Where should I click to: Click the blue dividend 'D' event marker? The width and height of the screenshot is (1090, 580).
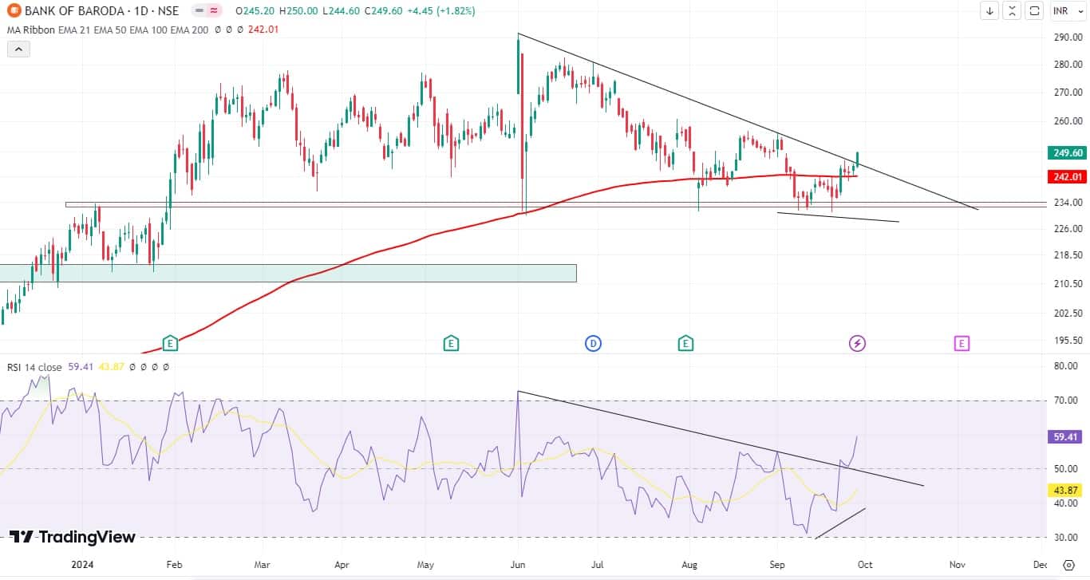(593, 343)
